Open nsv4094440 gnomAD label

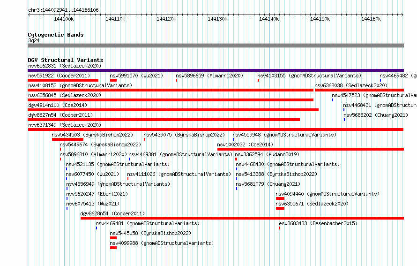point(328,194)
